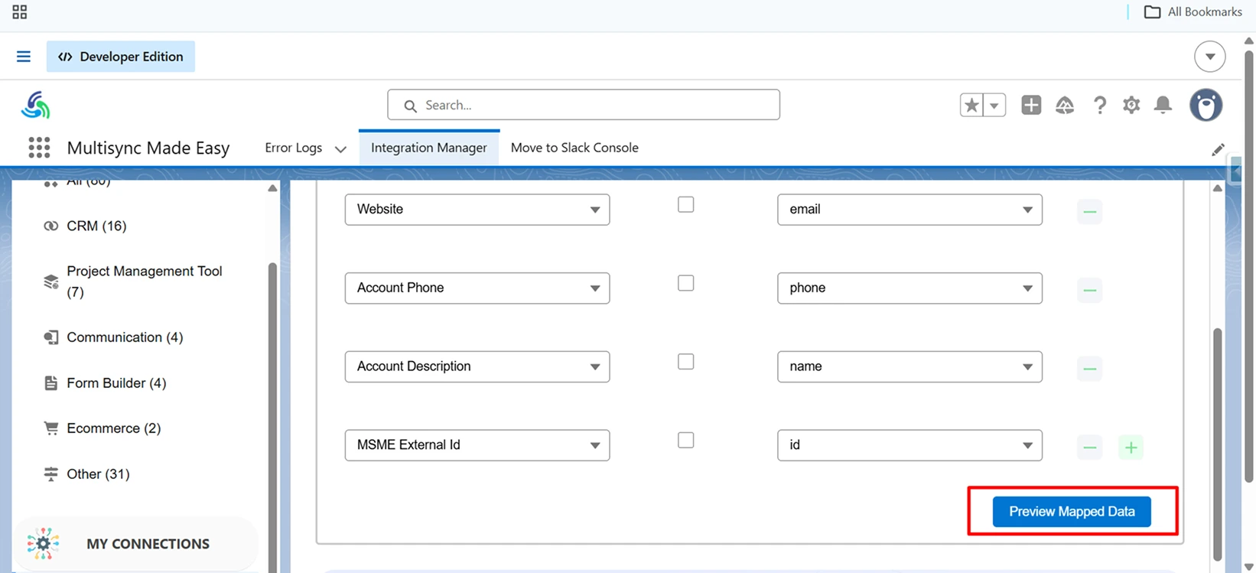The image size is (1256, 573).
Task: Open Move to Slack Console tab
Action: [x=574, y=148]
